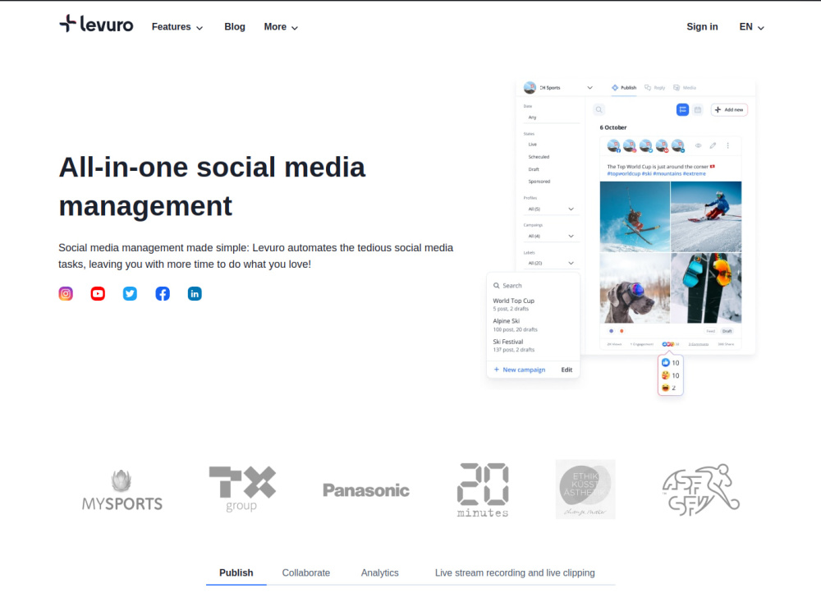This screenshot has width=821, height=616.
Task: Click the blue label dot on post
Action: click(611, 331)
